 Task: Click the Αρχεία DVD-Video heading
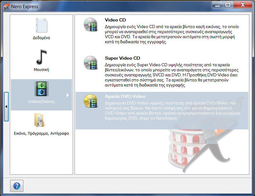point(125,96)
